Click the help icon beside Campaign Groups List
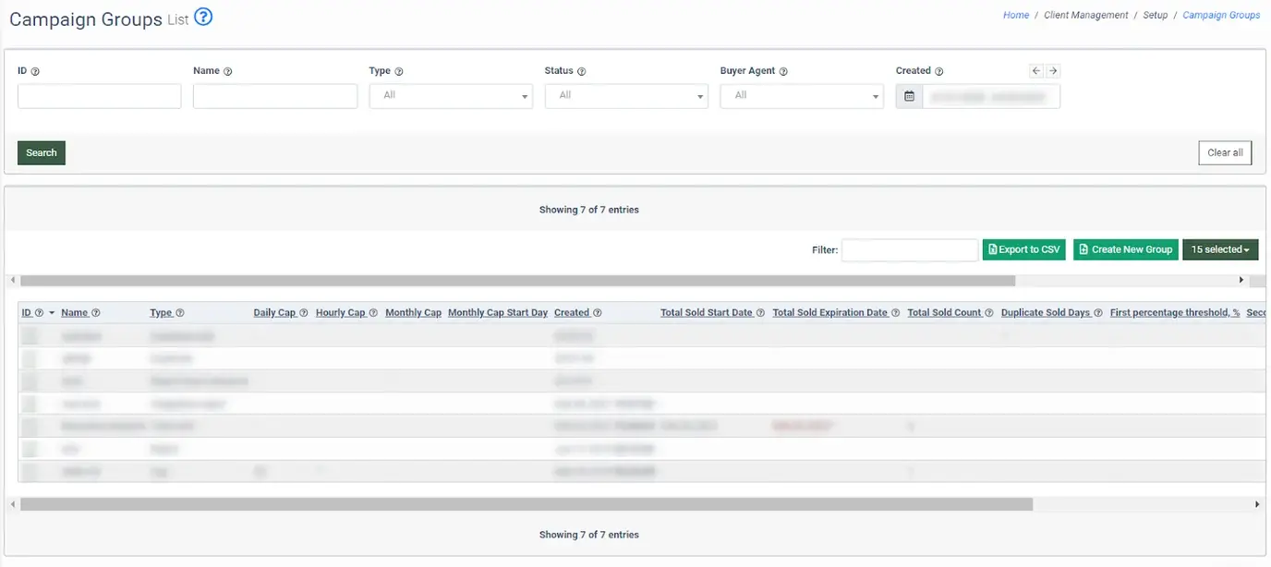 [x=203, y=17]
